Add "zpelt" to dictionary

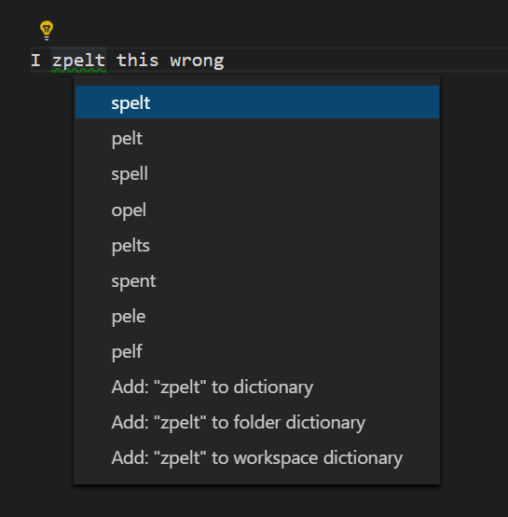click(x=257, y=388)
